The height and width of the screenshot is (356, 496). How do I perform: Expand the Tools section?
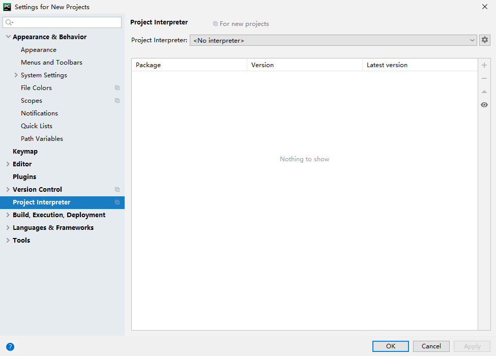8,240
